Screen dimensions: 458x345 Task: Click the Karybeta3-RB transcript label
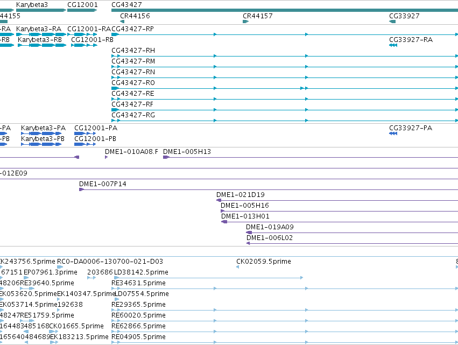(40, 40)
